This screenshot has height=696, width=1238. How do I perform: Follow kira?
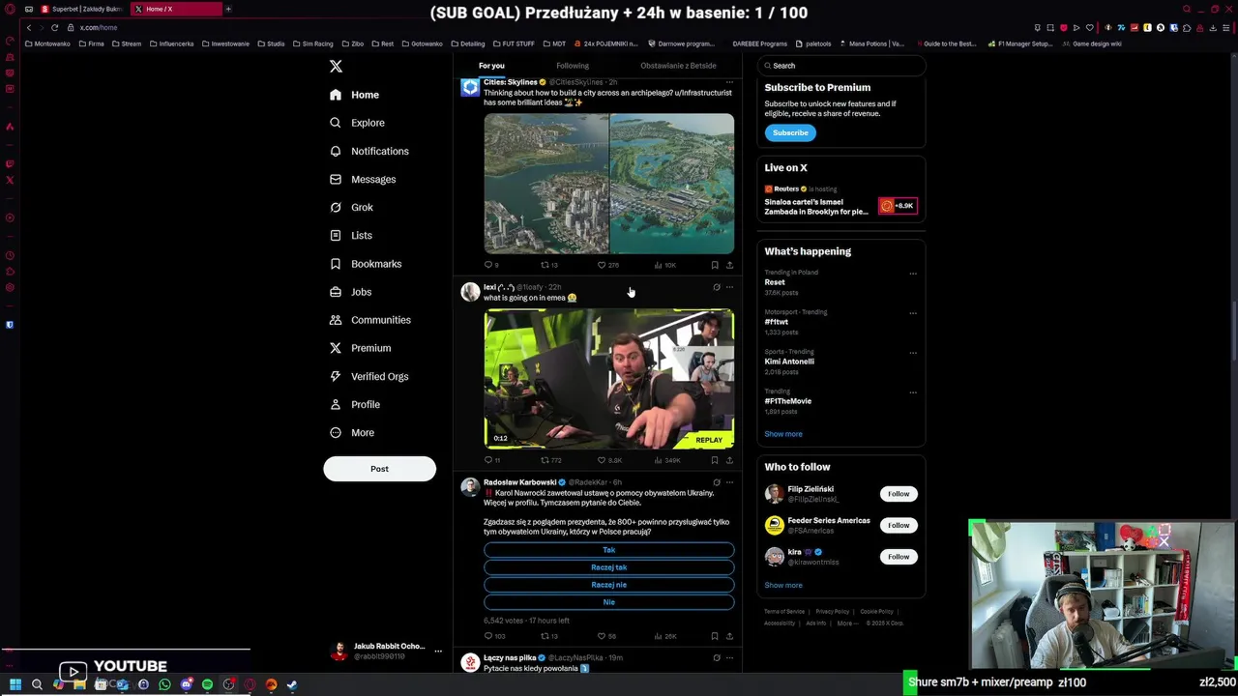coord(899,557)
